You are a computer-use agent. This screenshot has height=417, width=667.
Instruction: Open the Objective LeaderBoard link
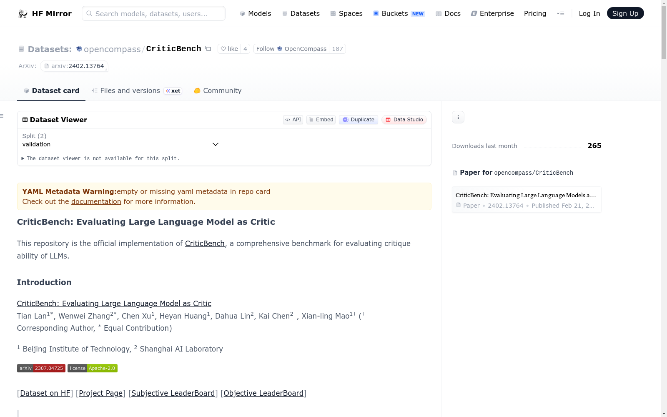pos(263,393)
